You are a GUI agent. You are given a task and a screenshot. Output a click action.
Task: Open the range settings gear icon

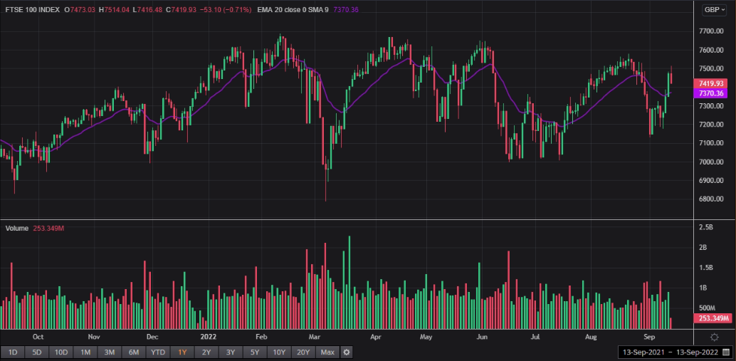pos(347,352)
